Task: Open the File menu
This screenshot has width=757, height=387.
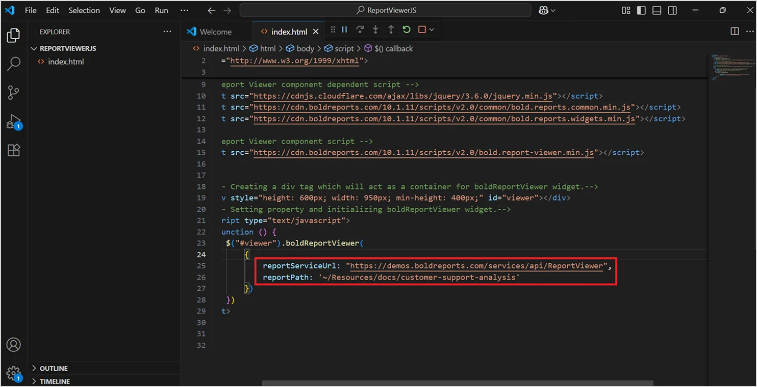Action: tap(31, 11)
